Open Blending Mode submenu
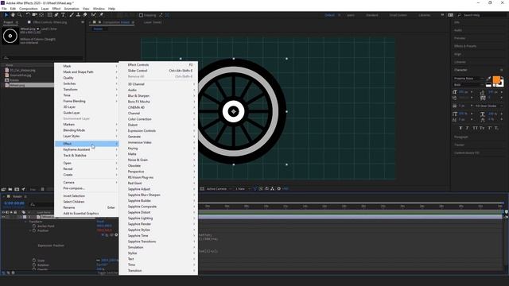Screen dimensions: 509x286 coord(87,130)
